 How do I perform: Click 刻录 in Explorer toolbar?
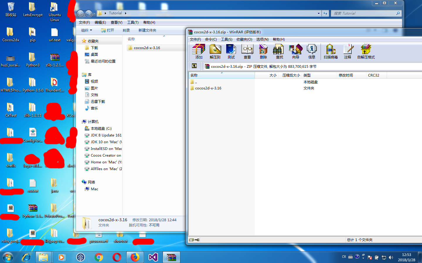point(126,30)
